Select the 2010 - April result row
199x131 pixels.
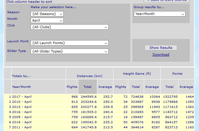coord(22,102)
